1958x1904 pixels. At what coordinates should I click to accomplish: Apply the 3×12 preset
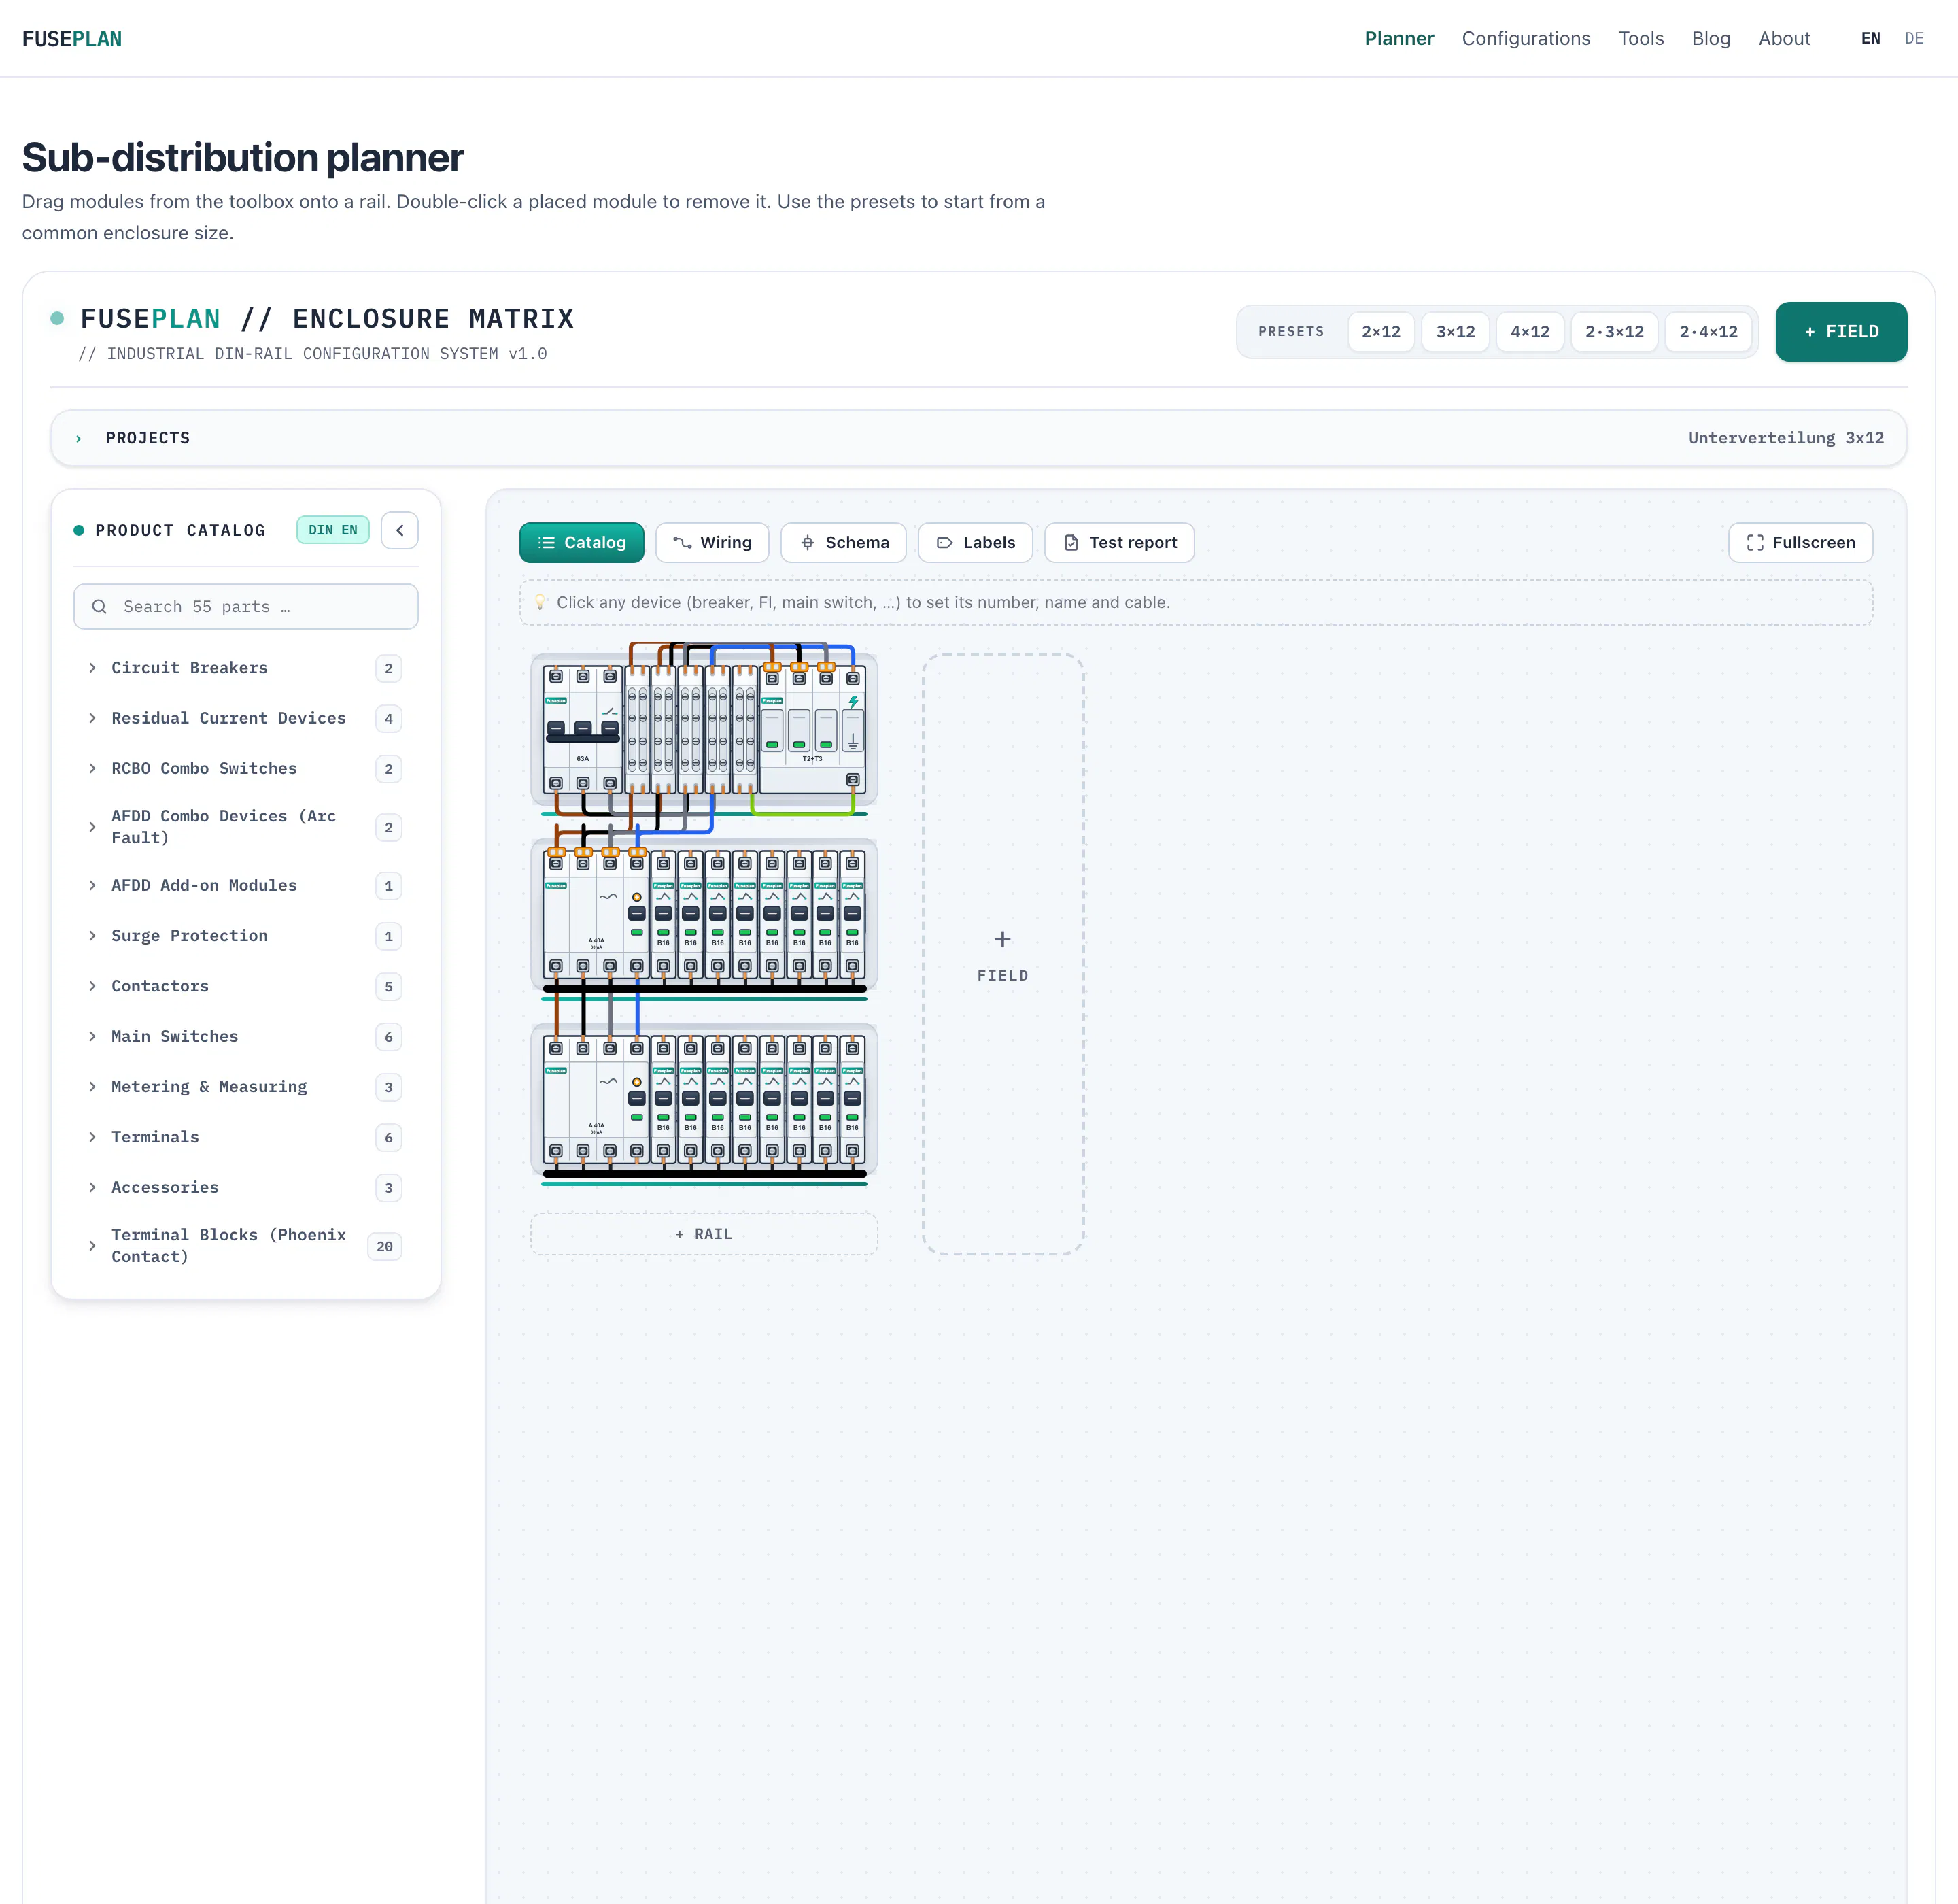coord(1455,331)
